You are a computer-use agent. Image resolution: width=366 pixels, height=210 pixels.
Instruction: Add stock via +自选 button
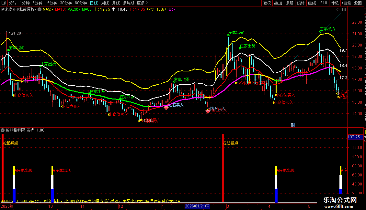[346, 3]
